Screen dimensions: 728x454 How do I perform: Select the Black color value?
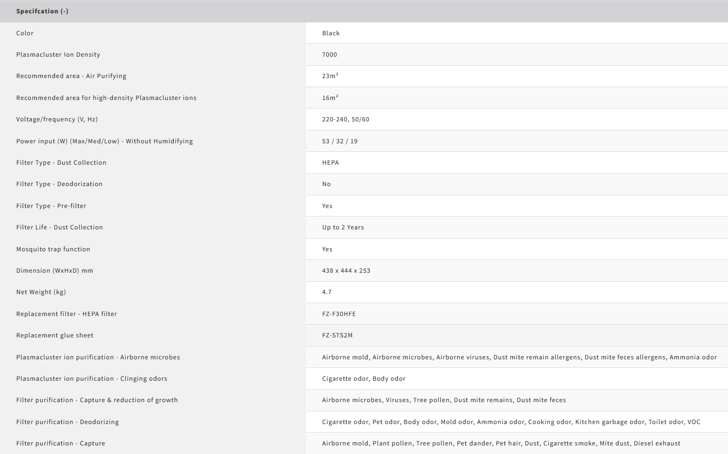pyautogui.click(x=331, y=33)
